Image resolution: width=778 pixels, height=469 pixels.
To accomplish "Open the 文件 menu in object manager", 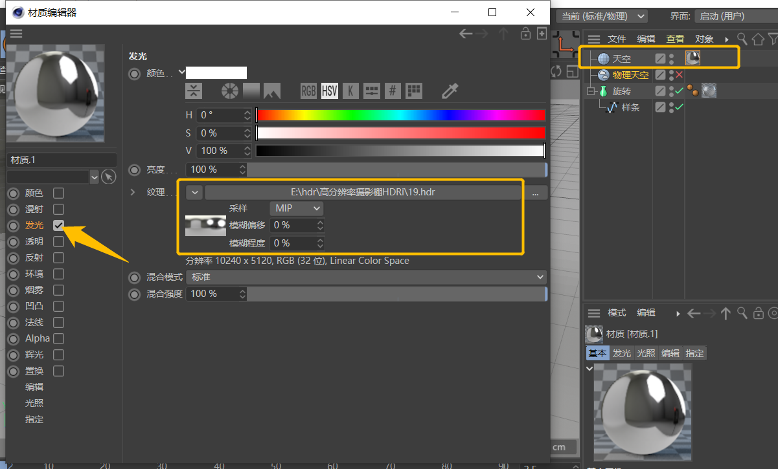I will pos(617,39).
